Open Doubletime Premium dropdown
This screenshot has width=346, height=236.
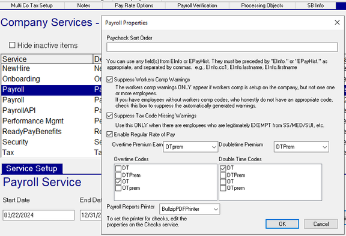(x=301, y=147)
